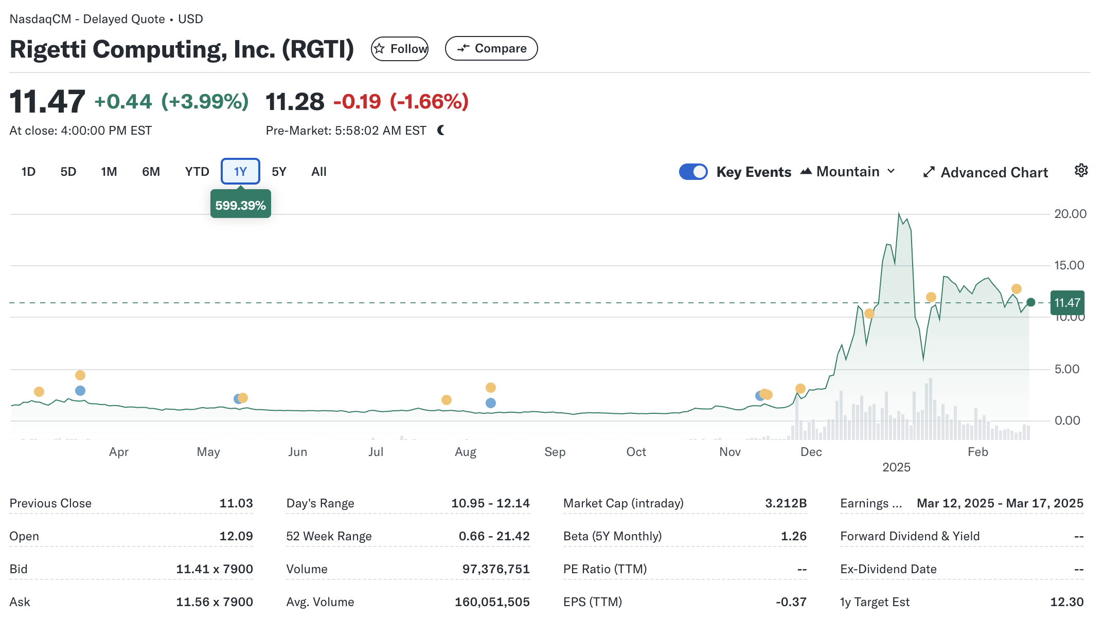1104x621 pixels.
Task: Click the pre-market moon icon
Action: pyautogui.click(x=441, y=131)
